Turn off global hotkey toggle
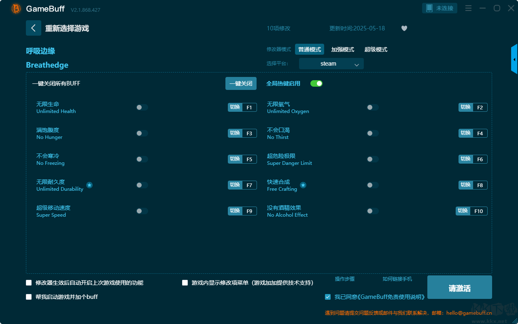Image resolution: width=518 pixels, height=324 pixels. click(x=316, y=83)
